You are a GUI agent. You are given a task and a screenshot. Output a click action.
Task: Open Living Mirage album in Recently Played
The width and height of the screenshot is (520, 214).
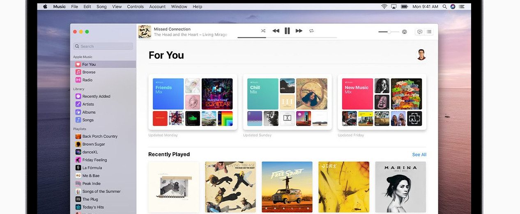click(230, 187)
